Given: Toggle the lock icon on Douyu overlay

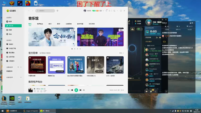Looking at the screenshot, I should 190,23.
